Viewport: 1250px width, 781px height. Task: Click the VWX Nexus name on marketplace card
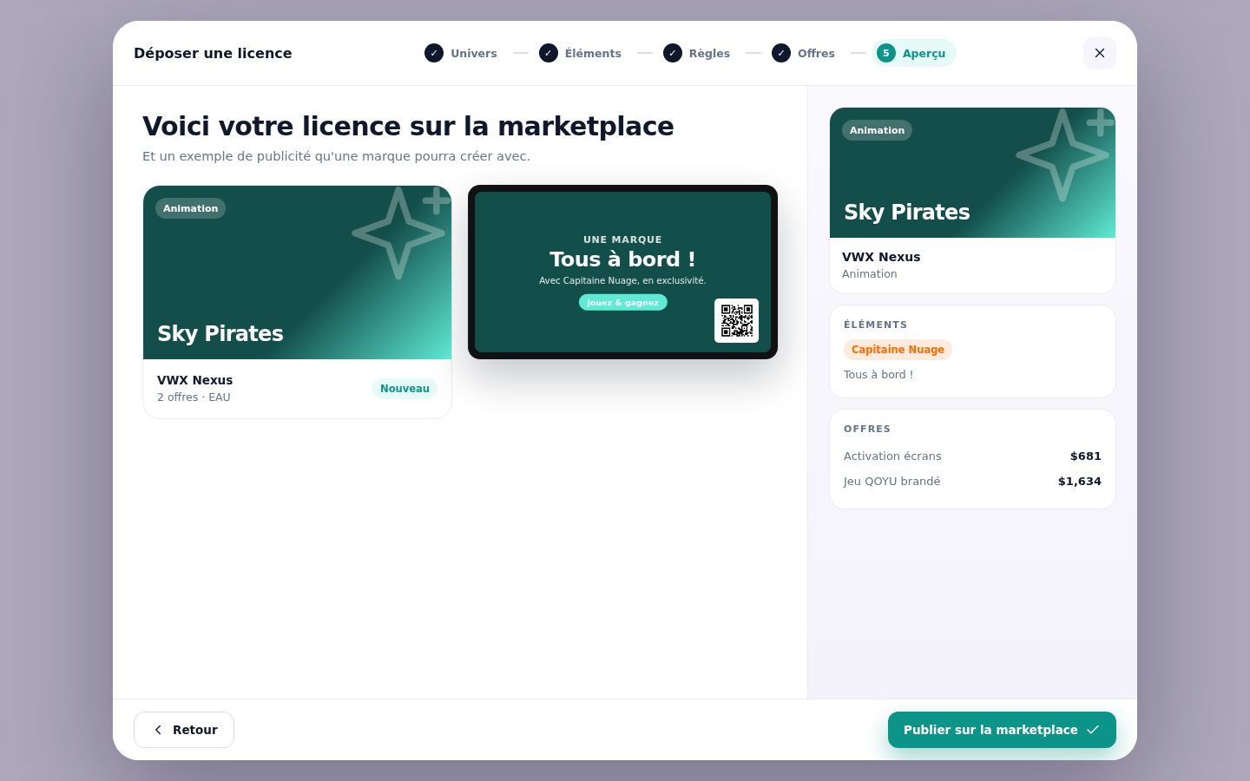tap(194, 380)
